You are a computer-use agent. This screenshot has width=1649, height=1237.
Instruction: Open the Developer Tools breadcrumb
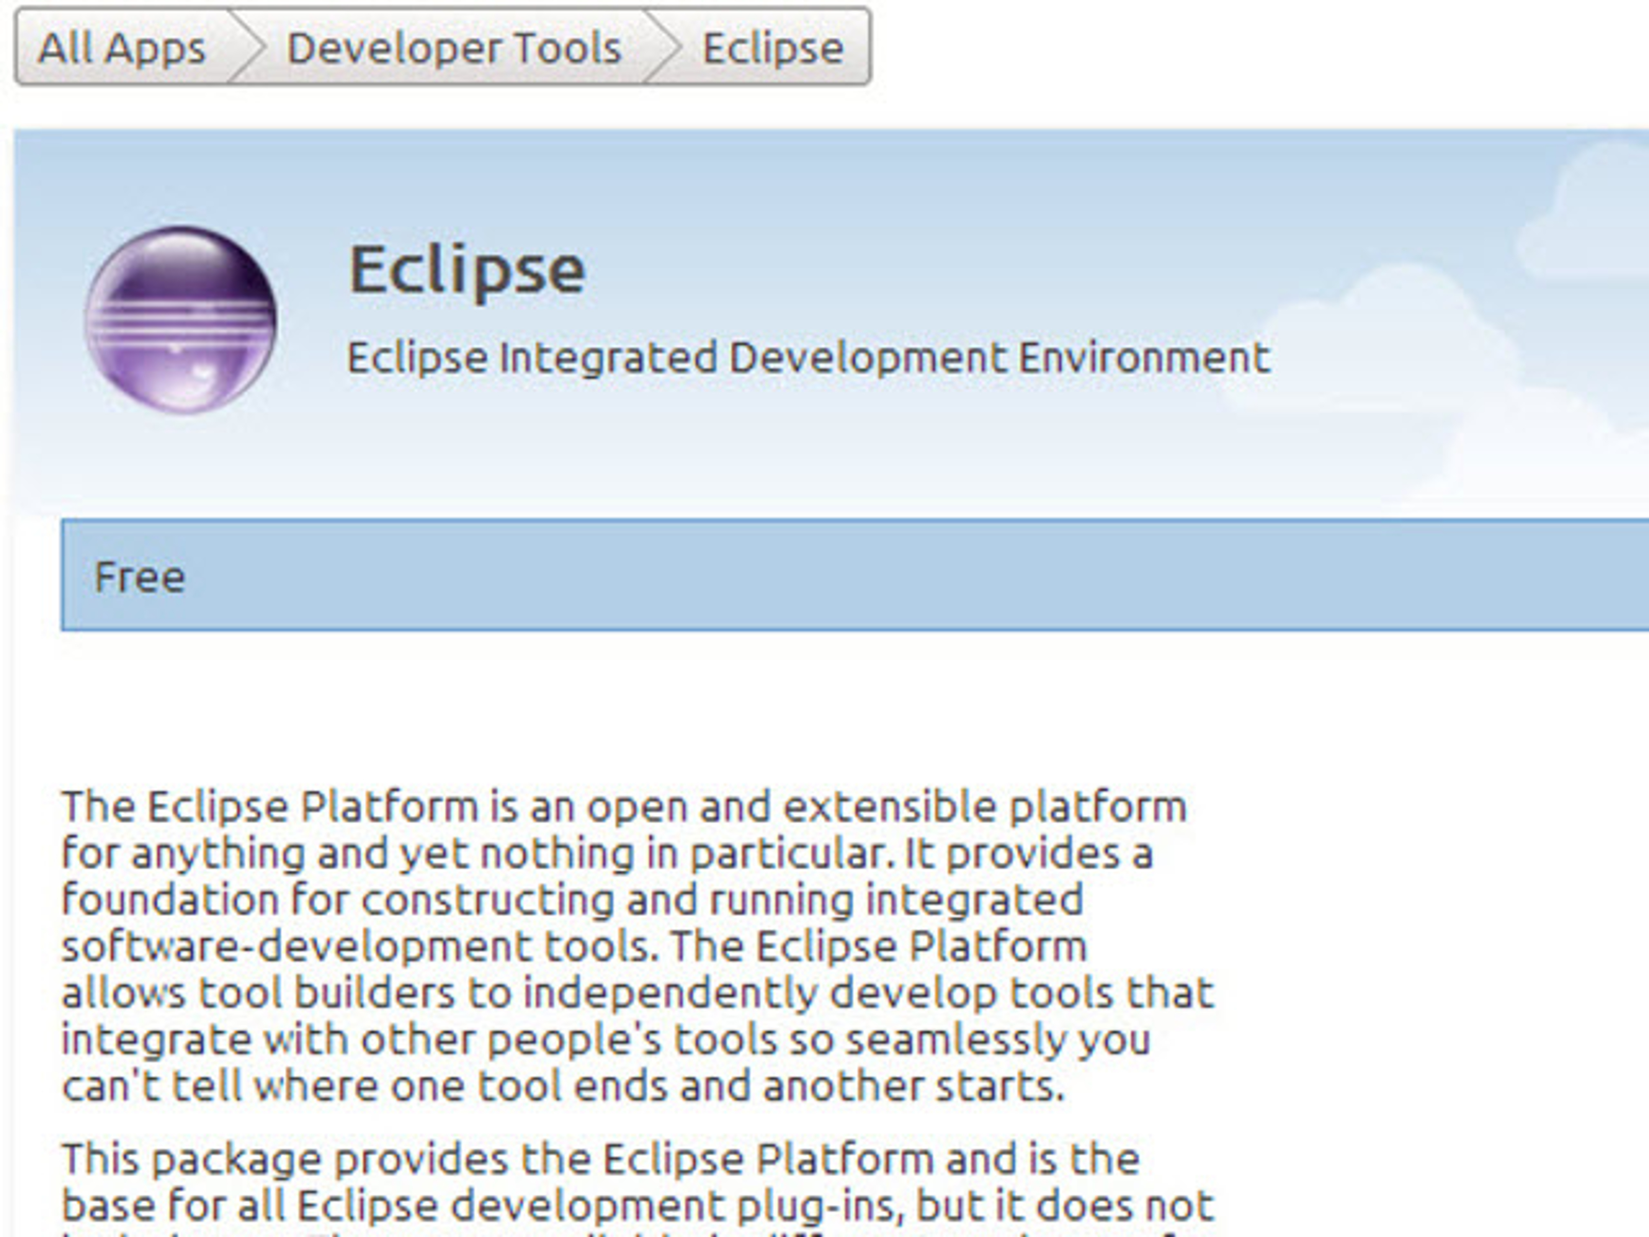pos(454,48)
